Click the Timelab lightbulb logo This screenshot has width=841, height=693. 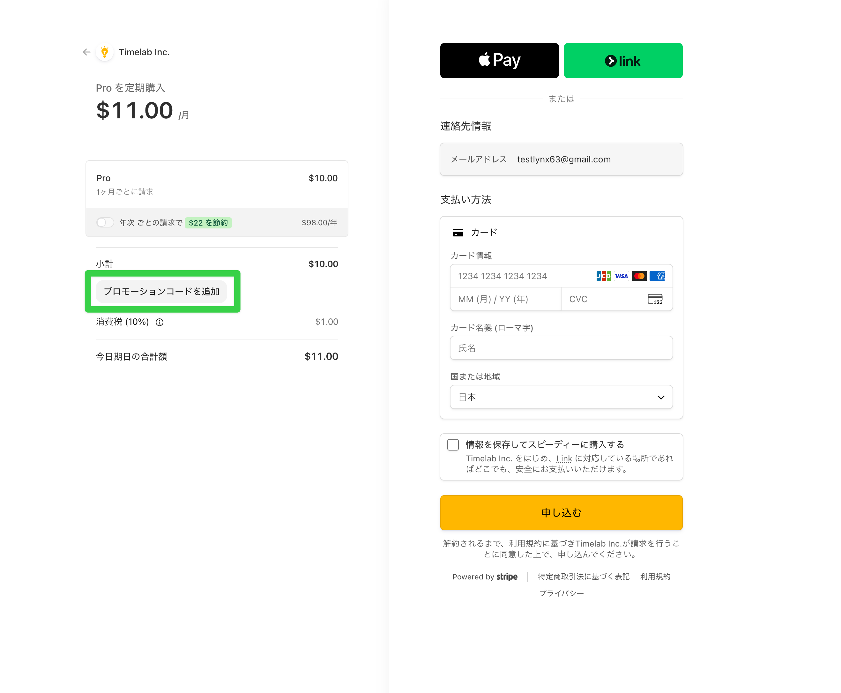click(105, 52)
